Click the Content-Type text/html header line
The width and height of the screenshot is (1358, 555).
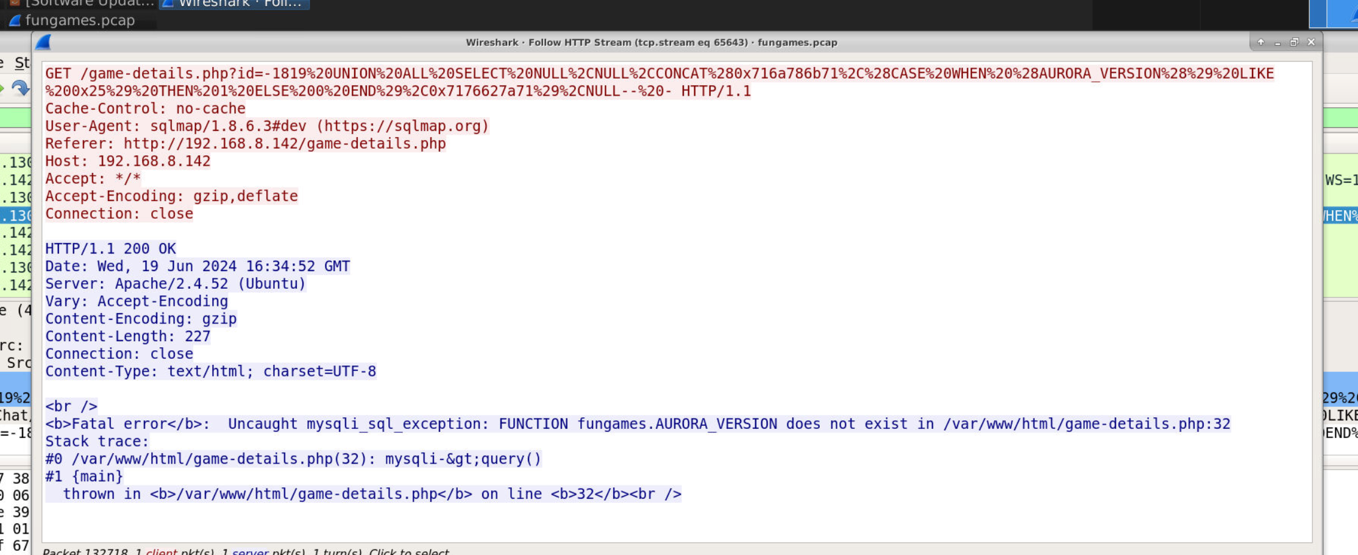[210, 372]
